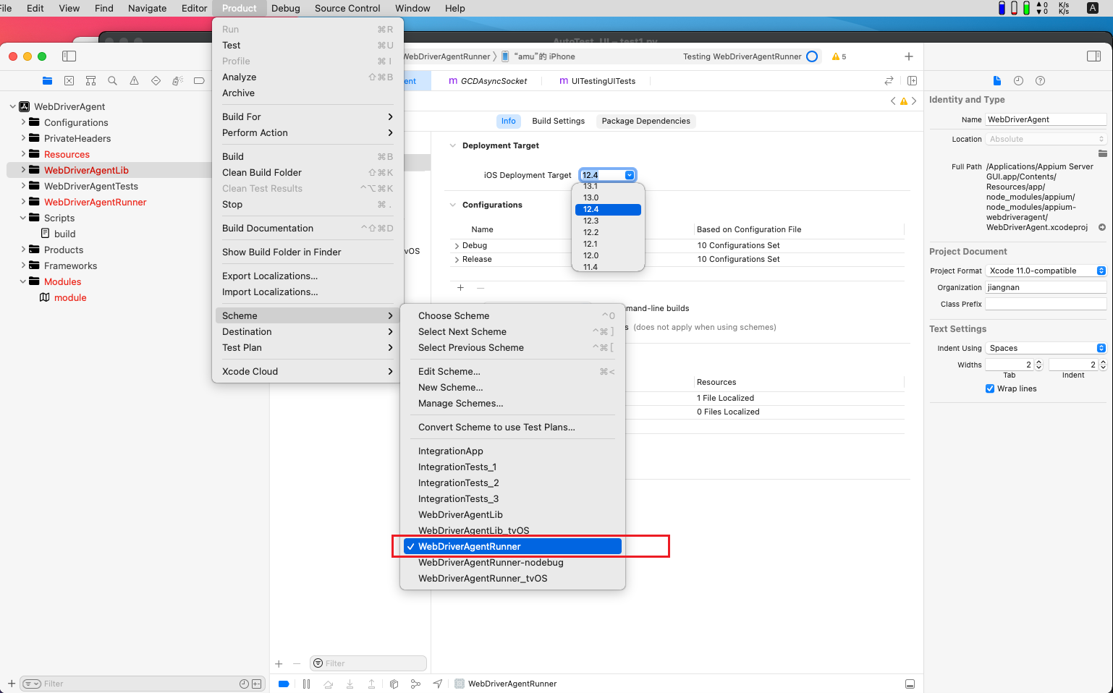Open the Symbol navigator

click(x=90, y=81)
